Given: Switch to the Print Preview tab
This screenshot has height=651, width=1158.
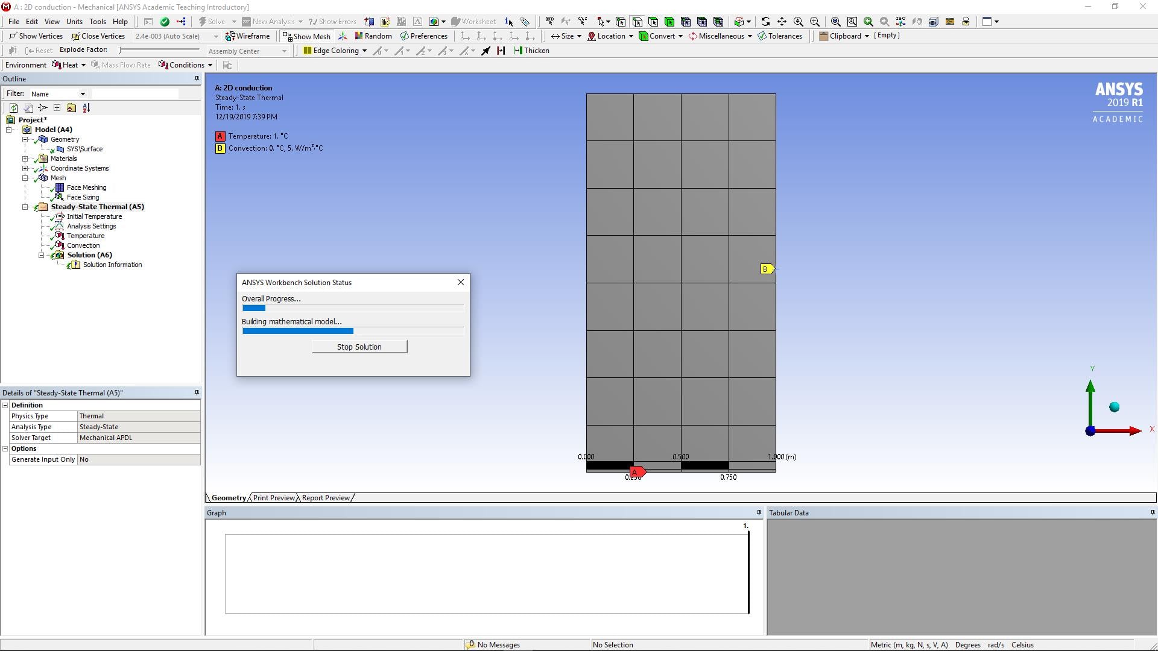Looking at the screenshot, I should pos(274,498).
